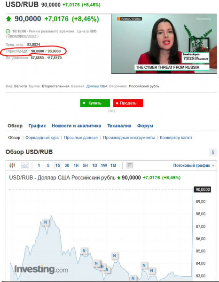Select the candlestick chart type icon
The height and width of the screenshot is (282, 219).
12,165
